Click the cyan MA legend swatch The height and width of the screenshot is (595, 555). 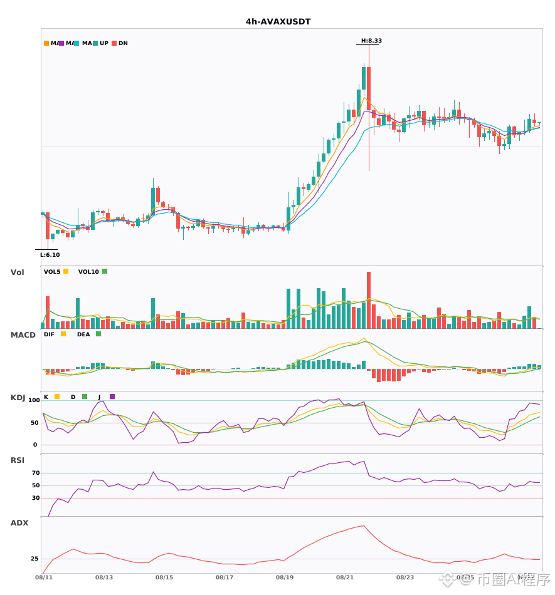pyautogui.click(x=77, y=43)
